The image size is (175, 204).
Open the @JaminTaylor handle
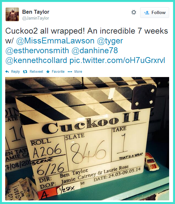point(36,18)
